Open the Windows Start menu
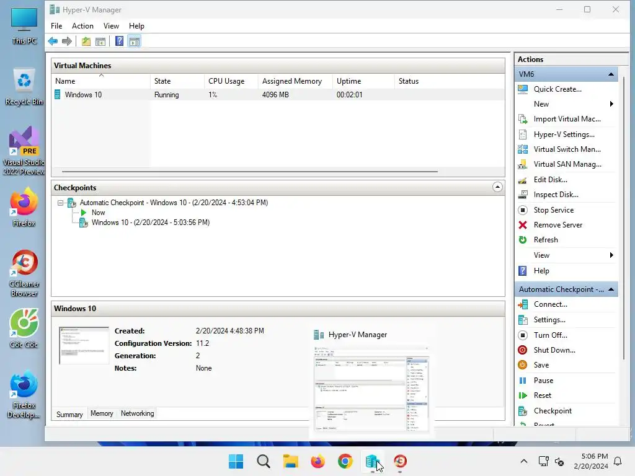635x476 pixels. point(236,461)
